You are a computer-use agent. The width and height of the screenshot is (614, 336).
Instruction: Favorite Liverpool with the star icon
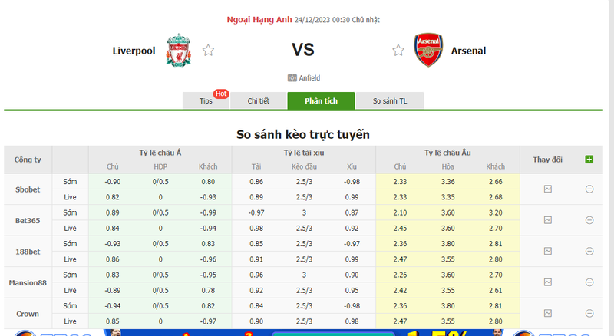click(208, 51)
